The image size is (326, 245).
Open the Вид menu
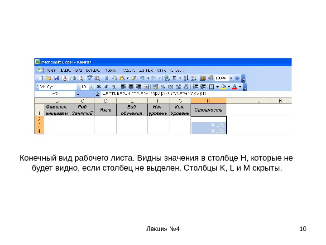pos(79,70)
